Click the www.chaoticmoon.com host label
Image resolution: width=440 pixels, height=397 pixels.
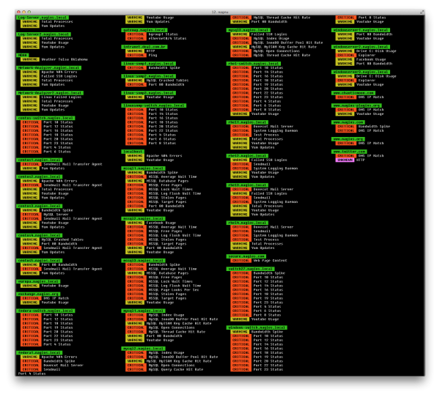pos(354,93)
